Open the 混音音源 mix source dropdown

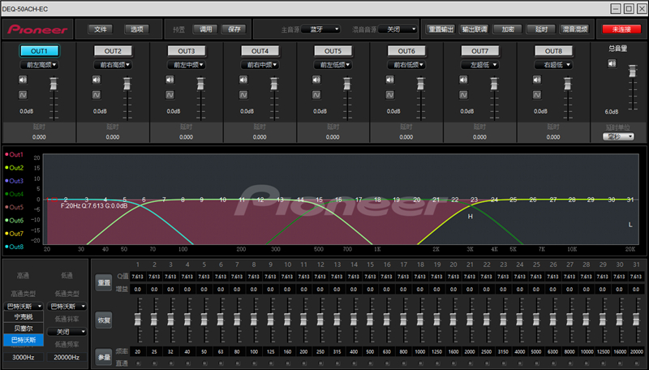click(x=398, y=29)
